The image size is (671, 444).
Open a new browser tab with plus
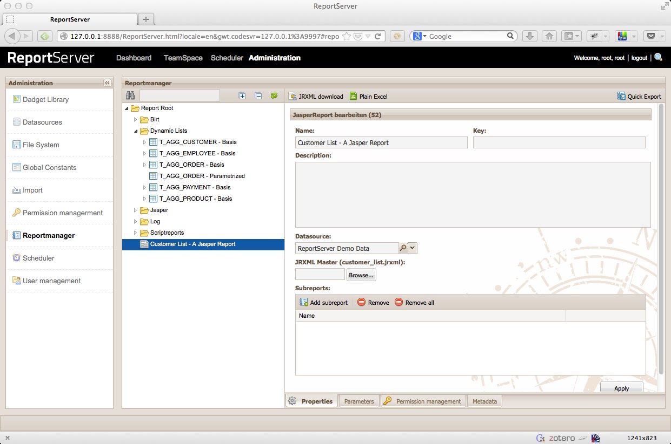145,19
